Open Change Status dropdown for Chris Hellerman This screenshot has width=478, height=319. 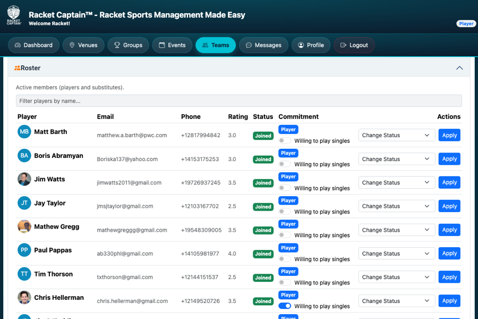pos(396,301)
